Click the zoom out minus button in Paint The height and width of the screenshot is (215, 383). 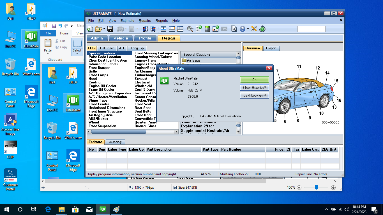click(x=299, y=188)
